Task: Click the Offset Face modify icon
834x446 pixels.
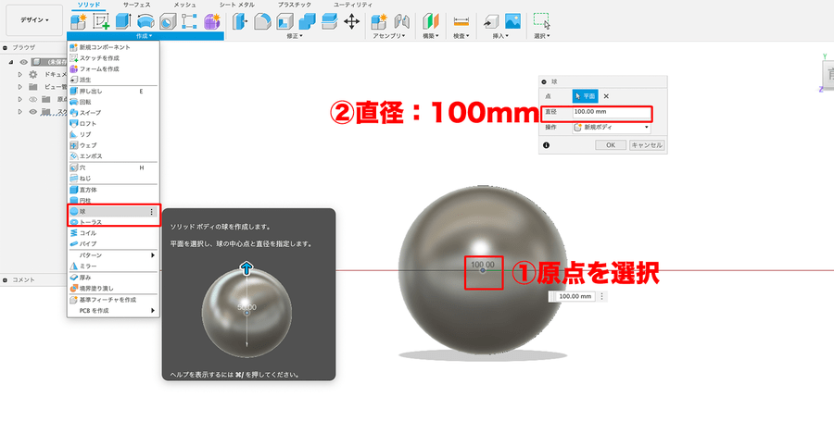Action: click(329, 21)
